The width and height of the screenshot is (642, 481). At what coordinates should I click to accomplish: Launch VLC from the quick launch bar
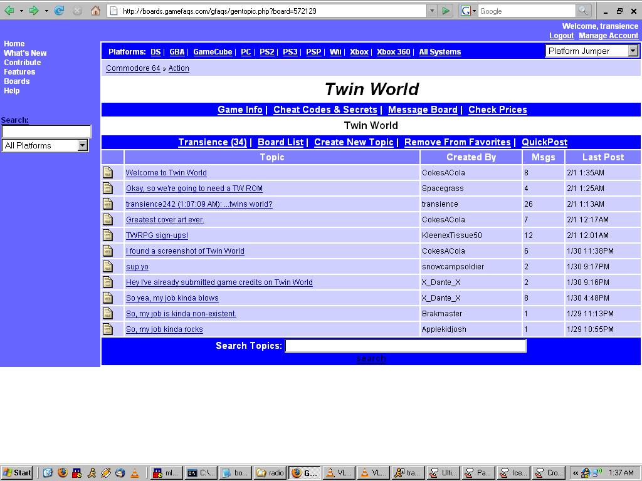[x=134, y=473]
